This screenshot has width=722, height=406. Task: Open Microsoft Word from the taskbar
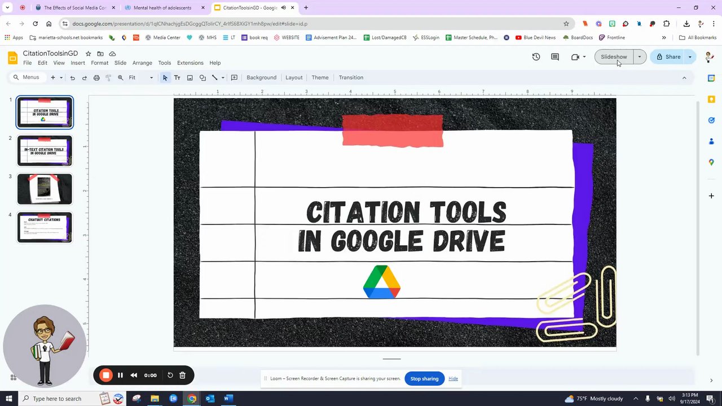coord(228,399)
